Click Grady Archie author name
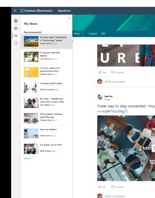 (x=46, y=43)
